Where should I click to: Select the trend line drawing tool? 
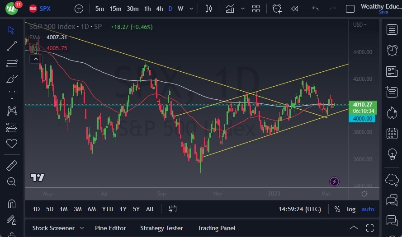(x=12, y=46)
